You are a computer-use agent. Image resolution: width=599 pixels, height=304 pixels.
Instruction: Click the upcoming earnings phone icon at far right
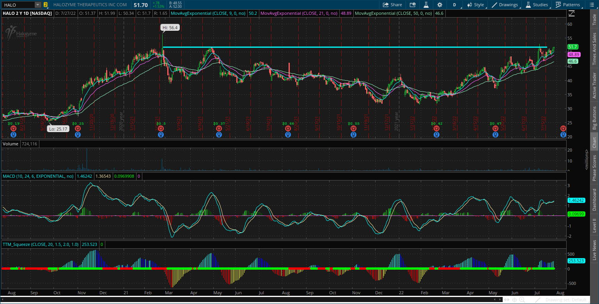coord(563,128)
